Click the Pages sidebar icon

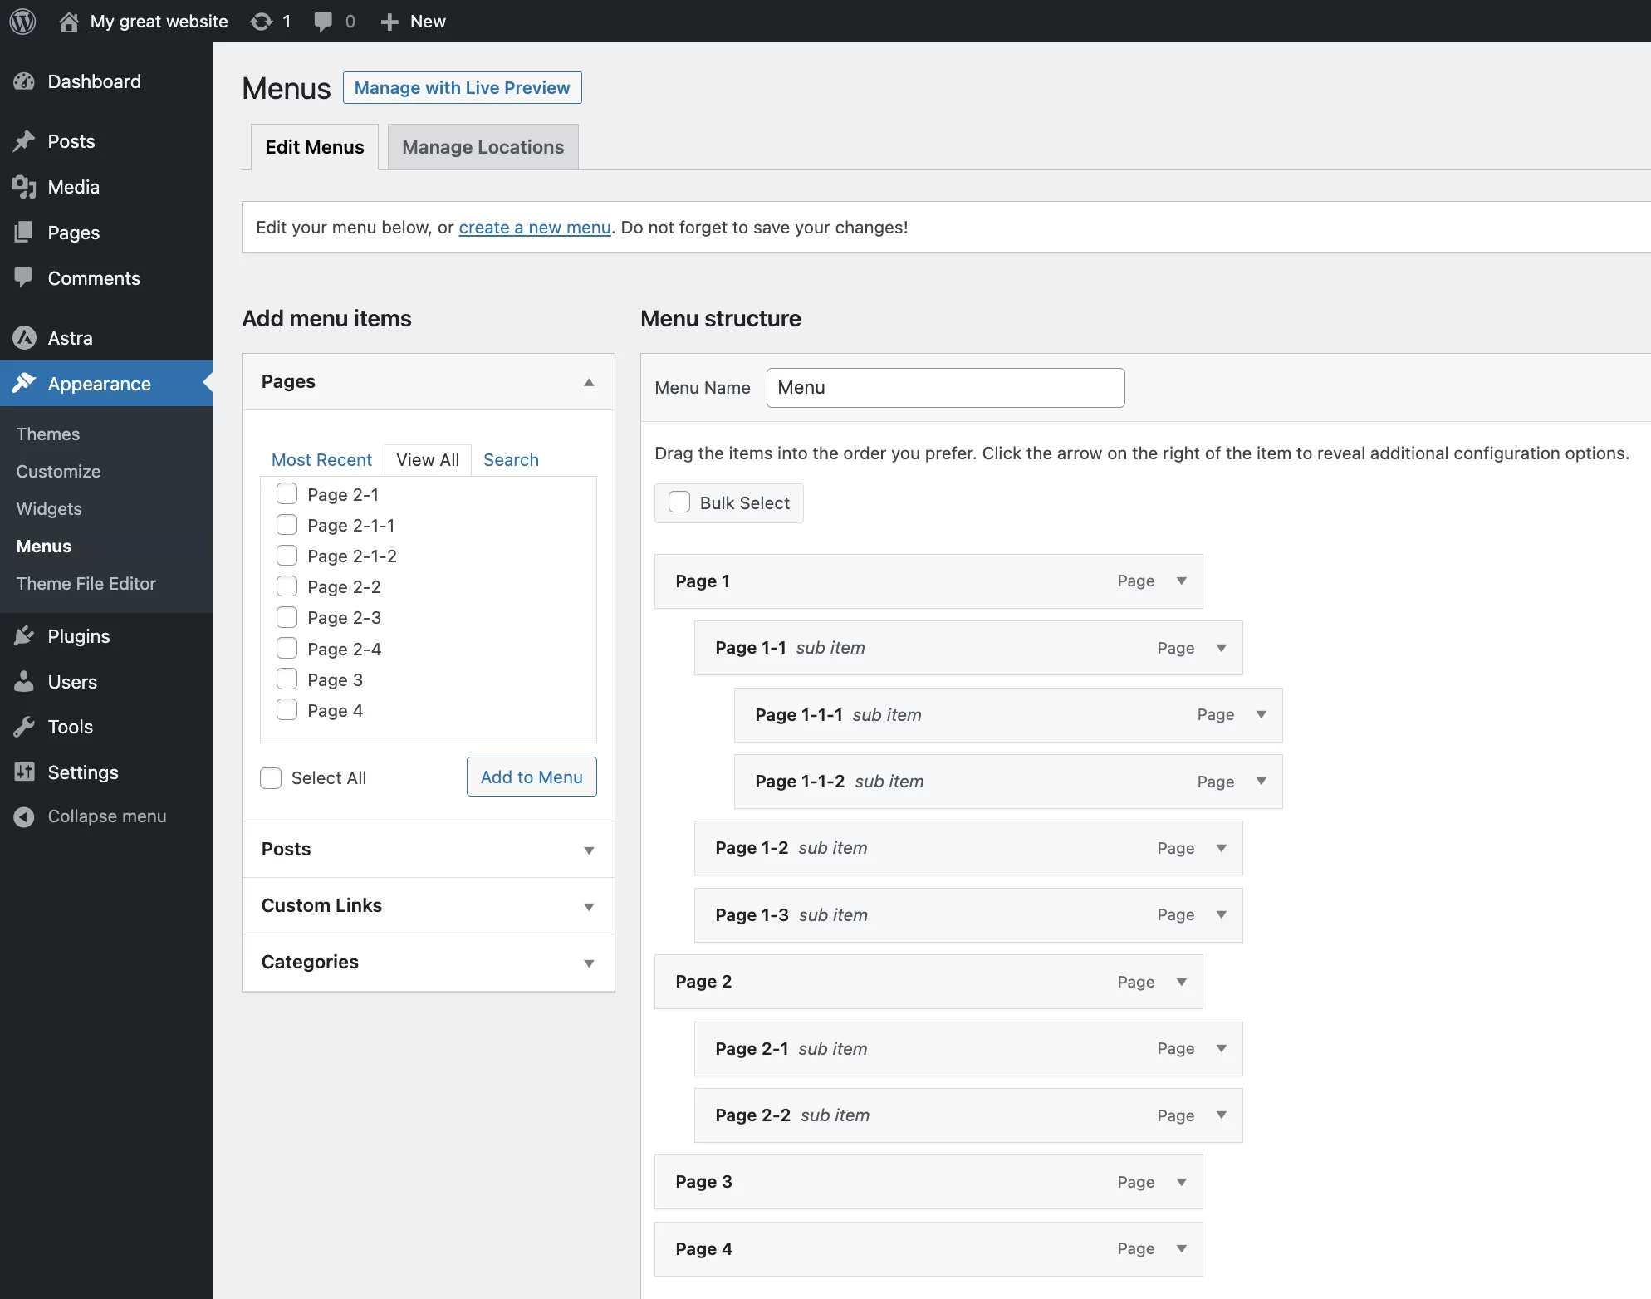point(26,232)
